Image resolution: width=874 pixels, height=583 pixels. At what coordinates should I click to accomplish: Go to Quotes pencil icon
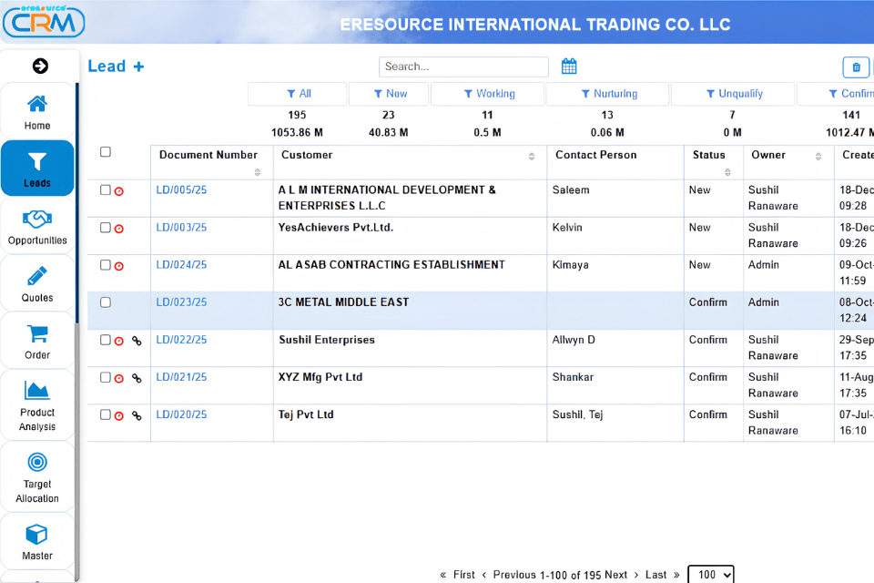[x=37, y=277]
